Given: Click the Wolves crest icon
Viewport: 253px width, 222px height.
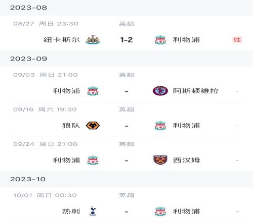Looking at the screenshot, I should point(93,126).
